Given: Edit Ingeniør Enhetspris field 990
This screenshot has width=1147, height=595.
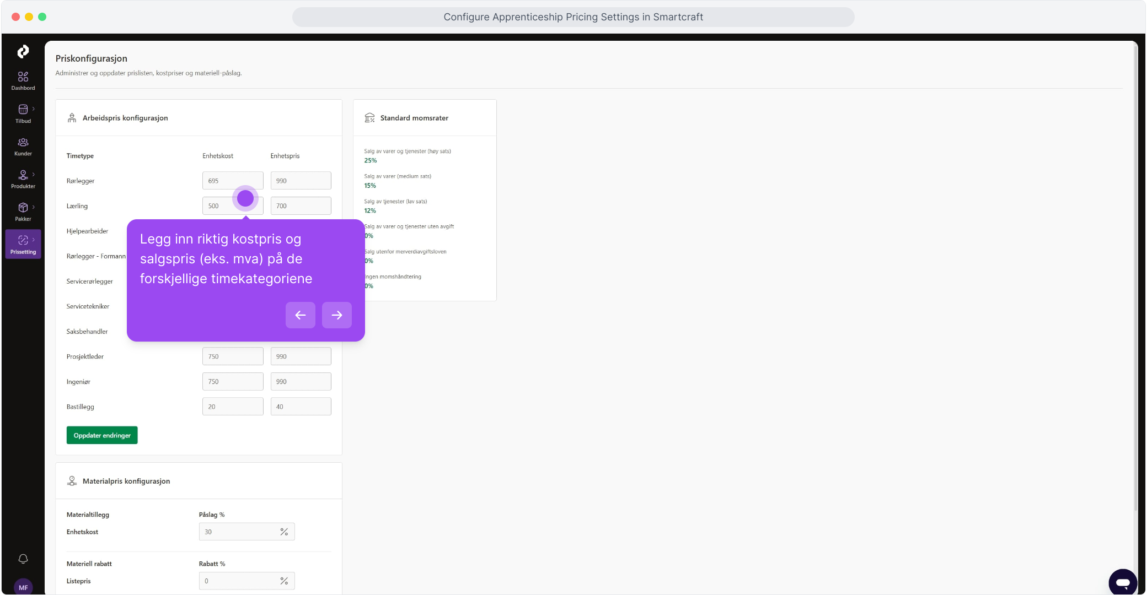Looking at the screenshot, I should [301, 382].
